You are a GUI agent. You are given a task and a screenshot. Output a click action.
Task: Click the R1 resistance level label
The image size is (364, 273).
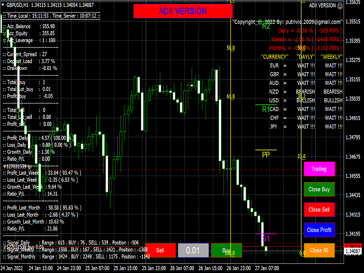coord(266,109)
